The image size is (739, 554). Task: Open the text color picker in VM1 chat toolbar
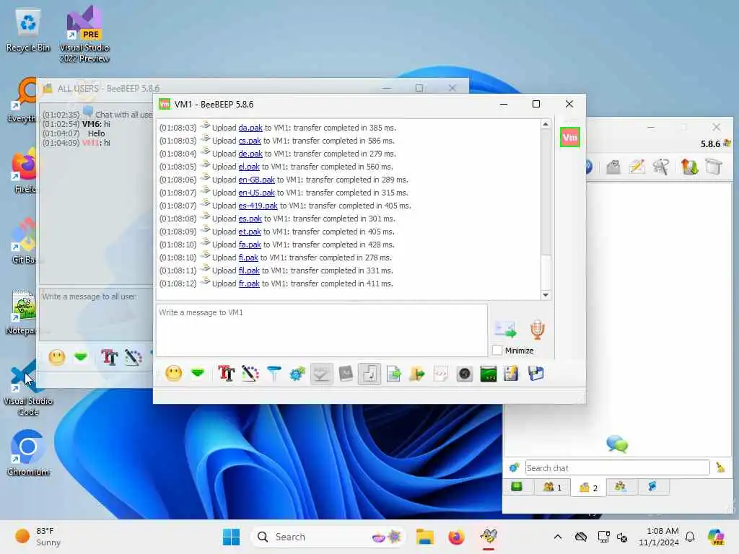(x=250, y=374)
